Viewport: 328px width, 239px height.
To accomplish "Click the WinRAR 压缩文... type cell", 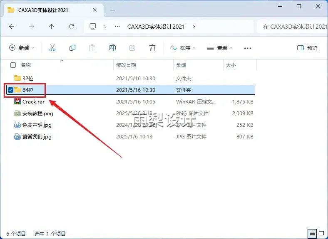I will [196, 102].
